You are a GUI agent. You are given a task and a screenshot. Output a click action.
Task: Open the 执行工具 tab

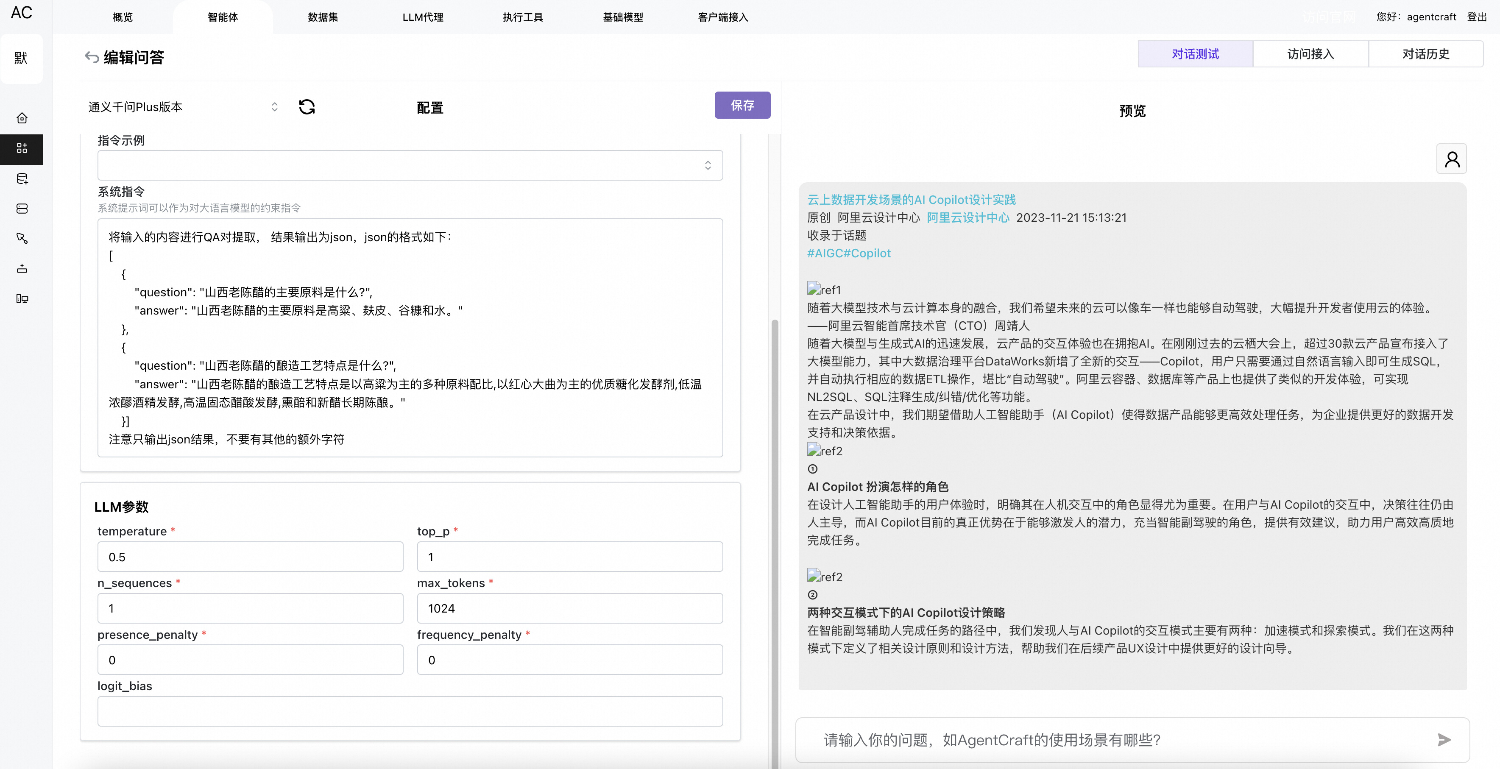(x=523, y=17)
